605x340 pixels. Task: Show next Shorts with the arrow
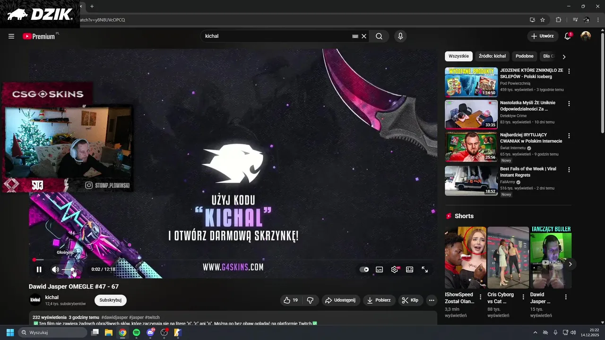pyautogui.click(x=570, y=264)
